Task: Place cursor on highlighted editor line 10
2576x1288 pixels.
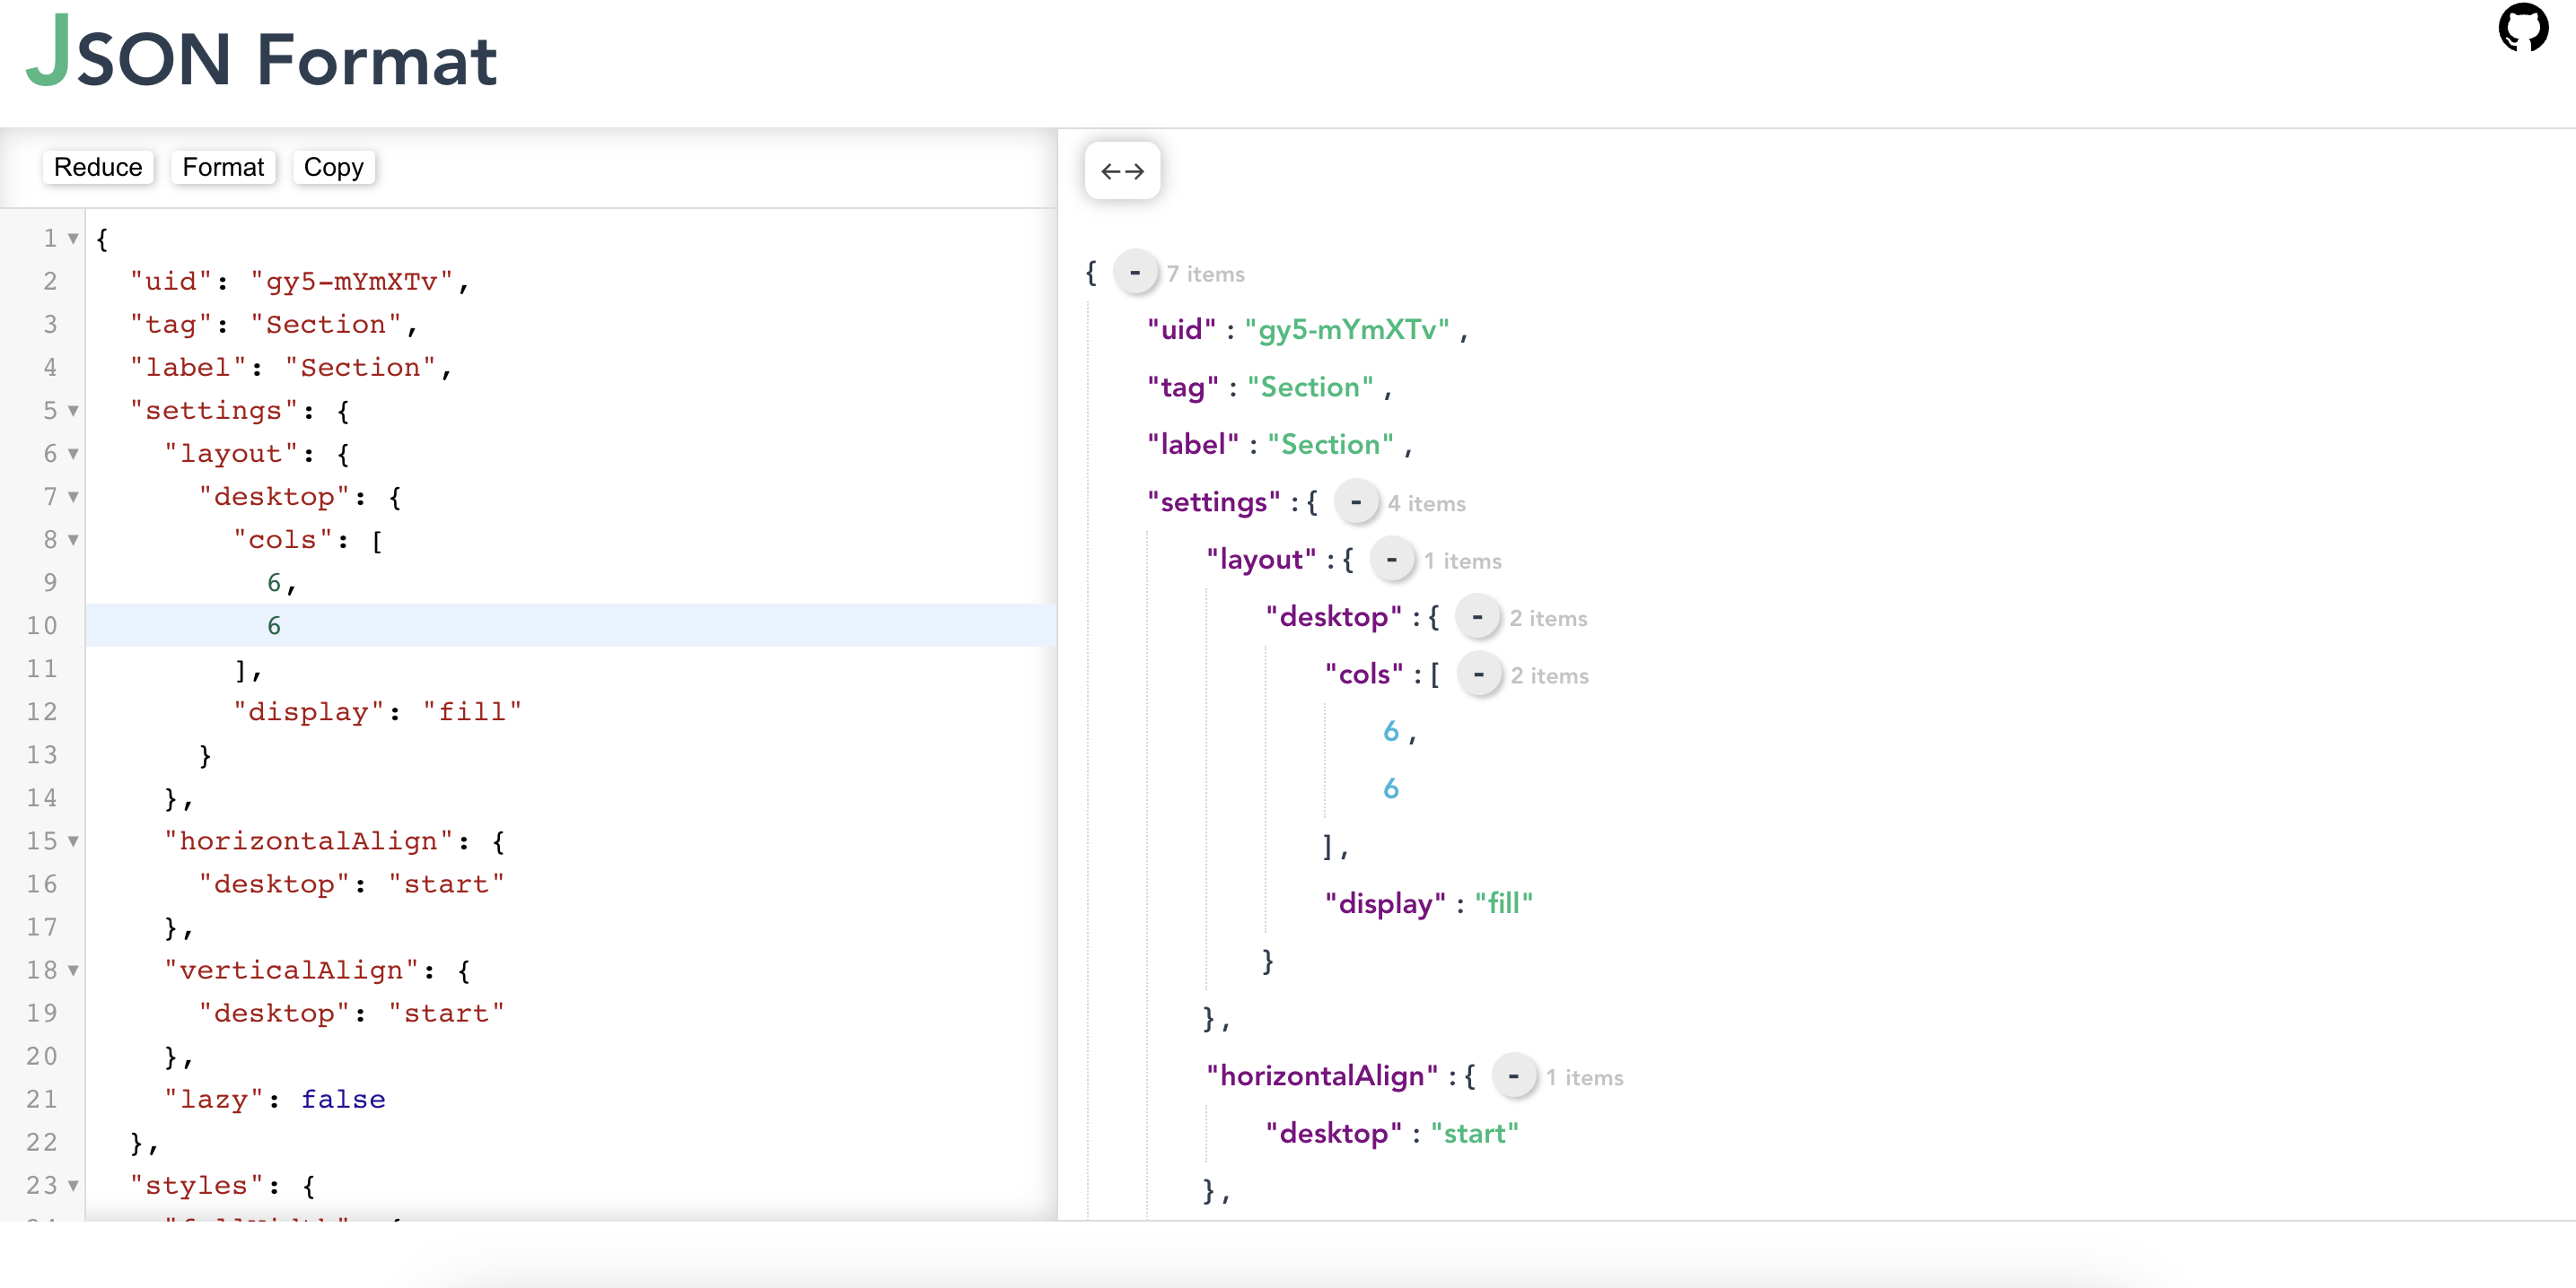Action: coord(570,625)
